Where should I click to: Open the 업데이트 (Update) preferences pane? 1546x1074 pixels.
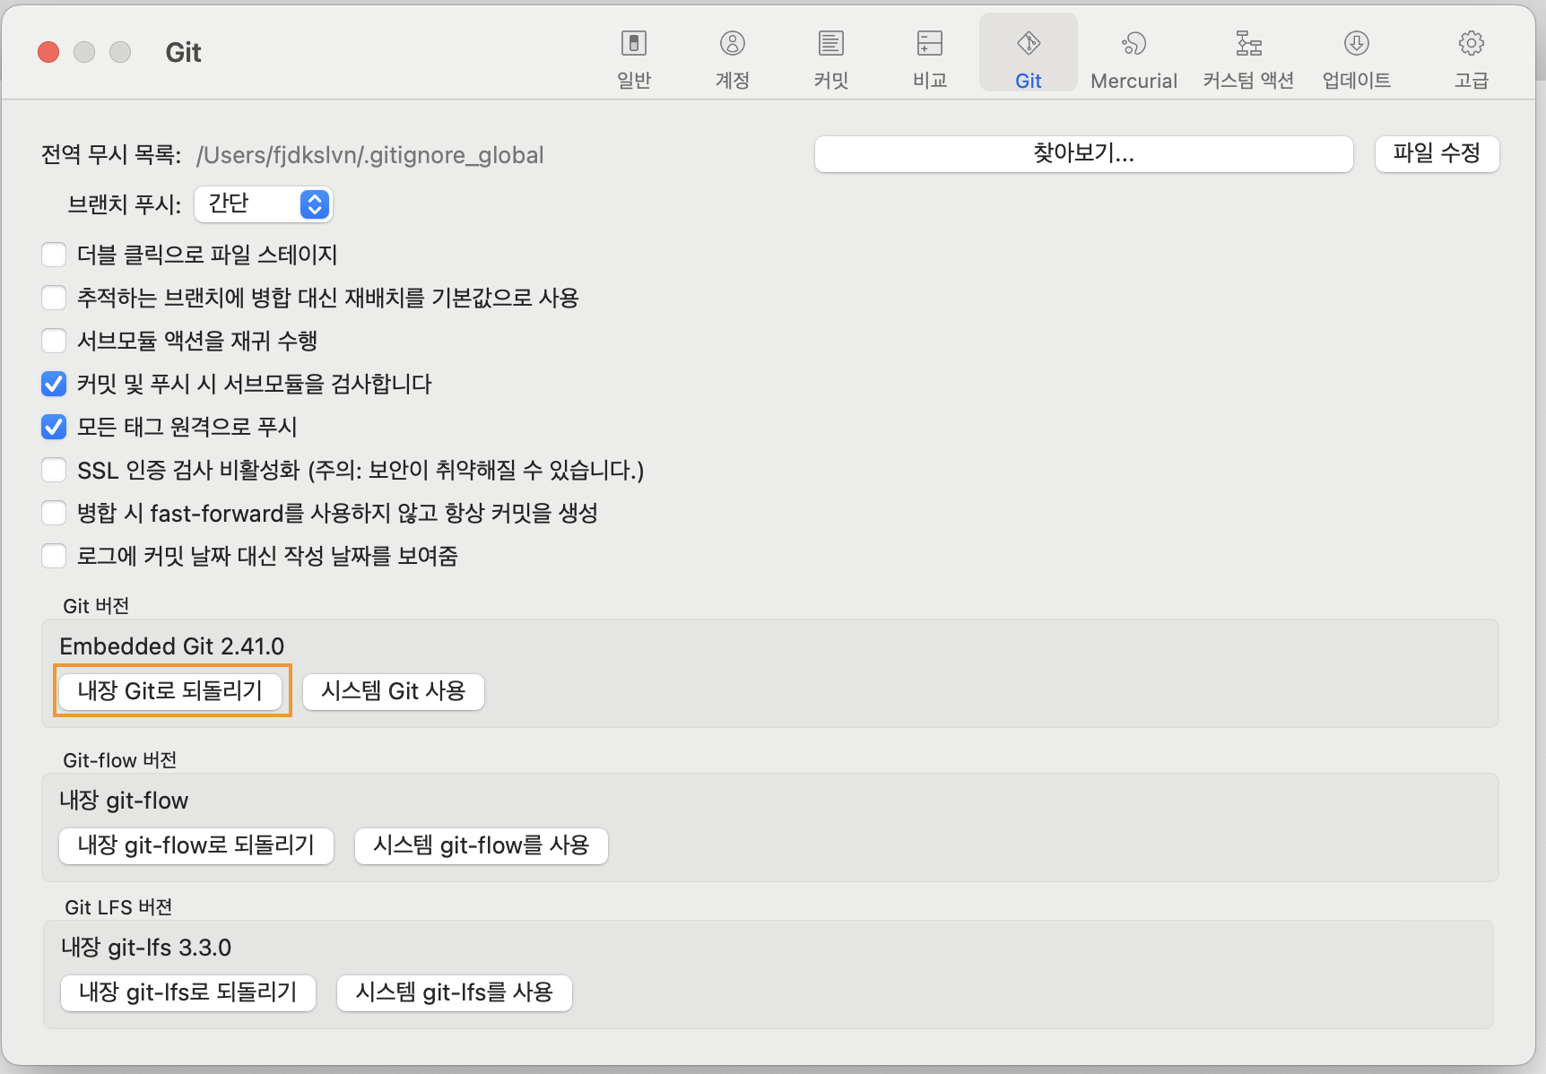coord(1357,58)
